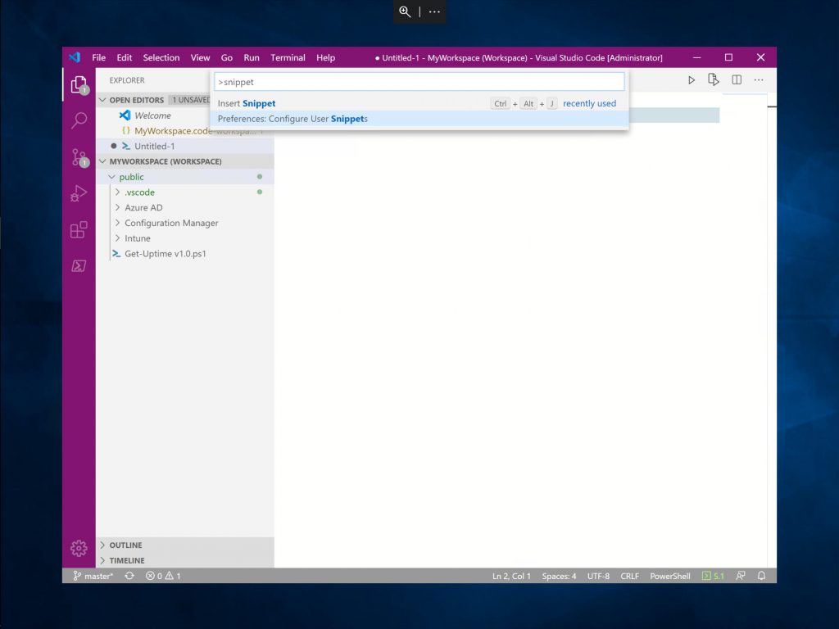Click the EXPLORER panel title
This screenshot has width=839, height=629.
click(127, 80)
